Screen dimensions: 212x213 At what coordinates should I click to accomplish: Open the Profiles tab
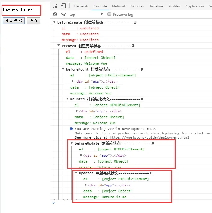pos(174,6)
